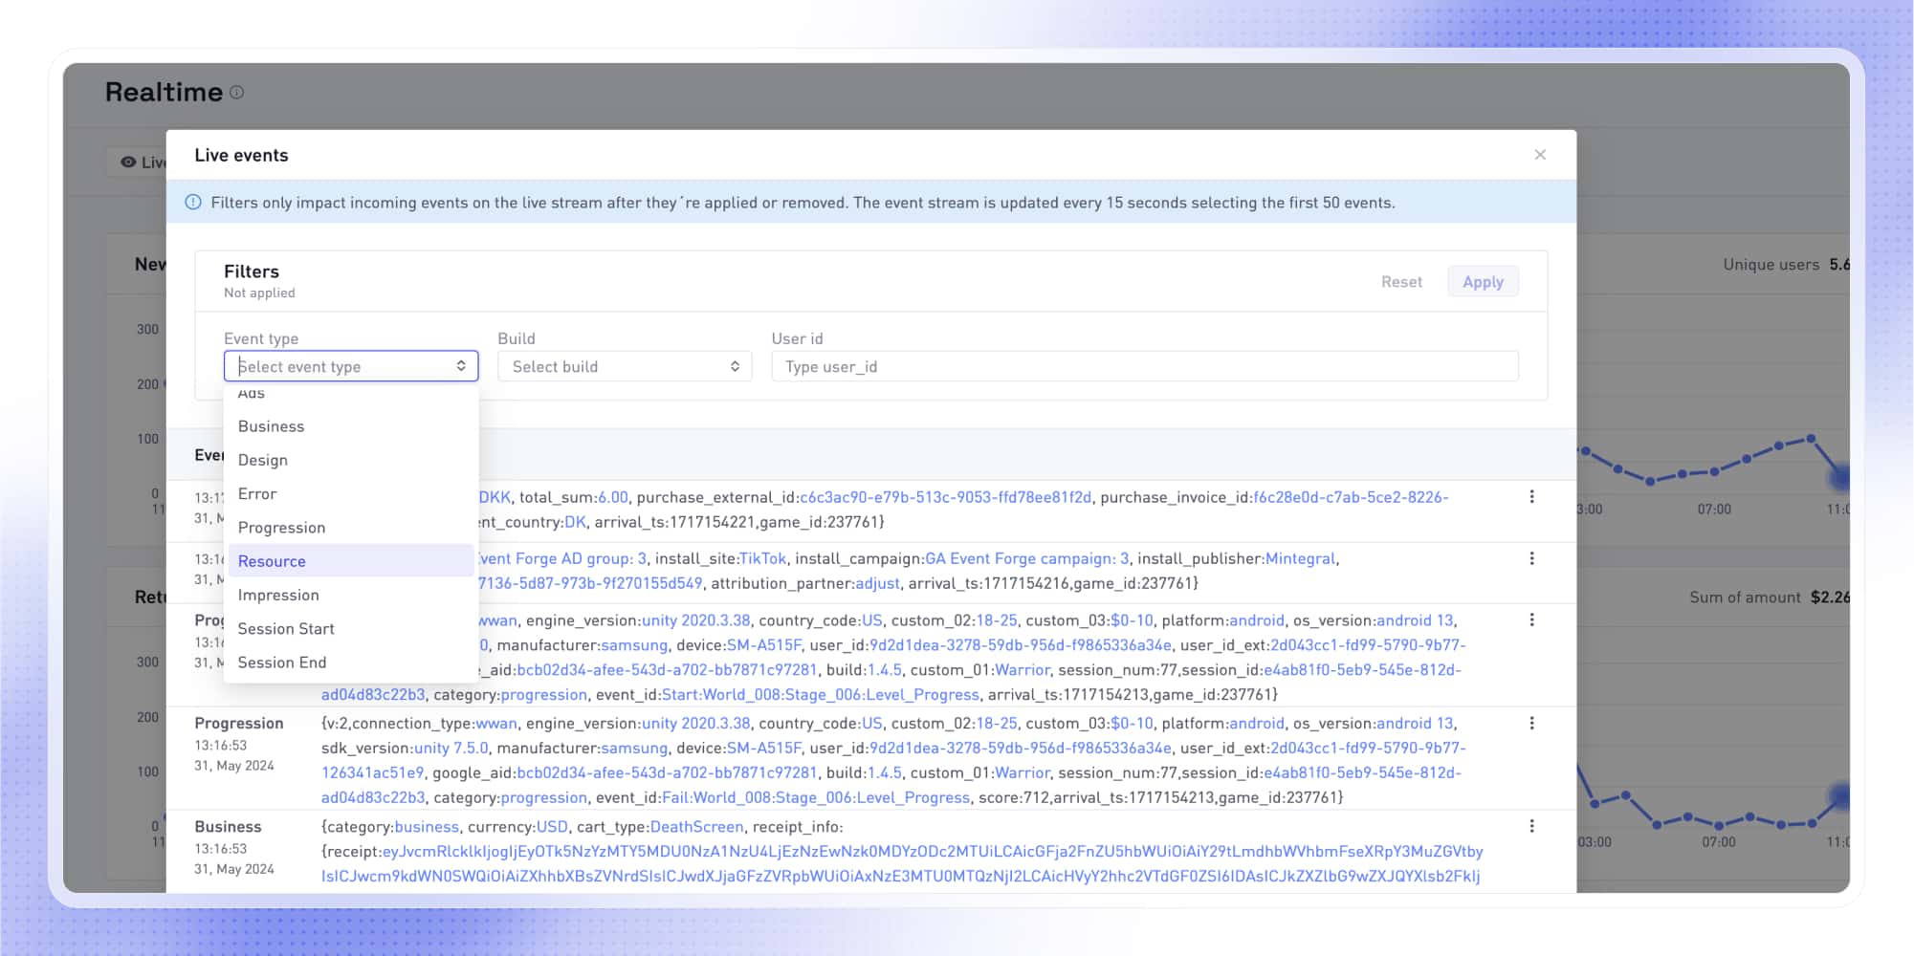
Task: Close the Live events dialog
Action: [x=1541, y=154]
